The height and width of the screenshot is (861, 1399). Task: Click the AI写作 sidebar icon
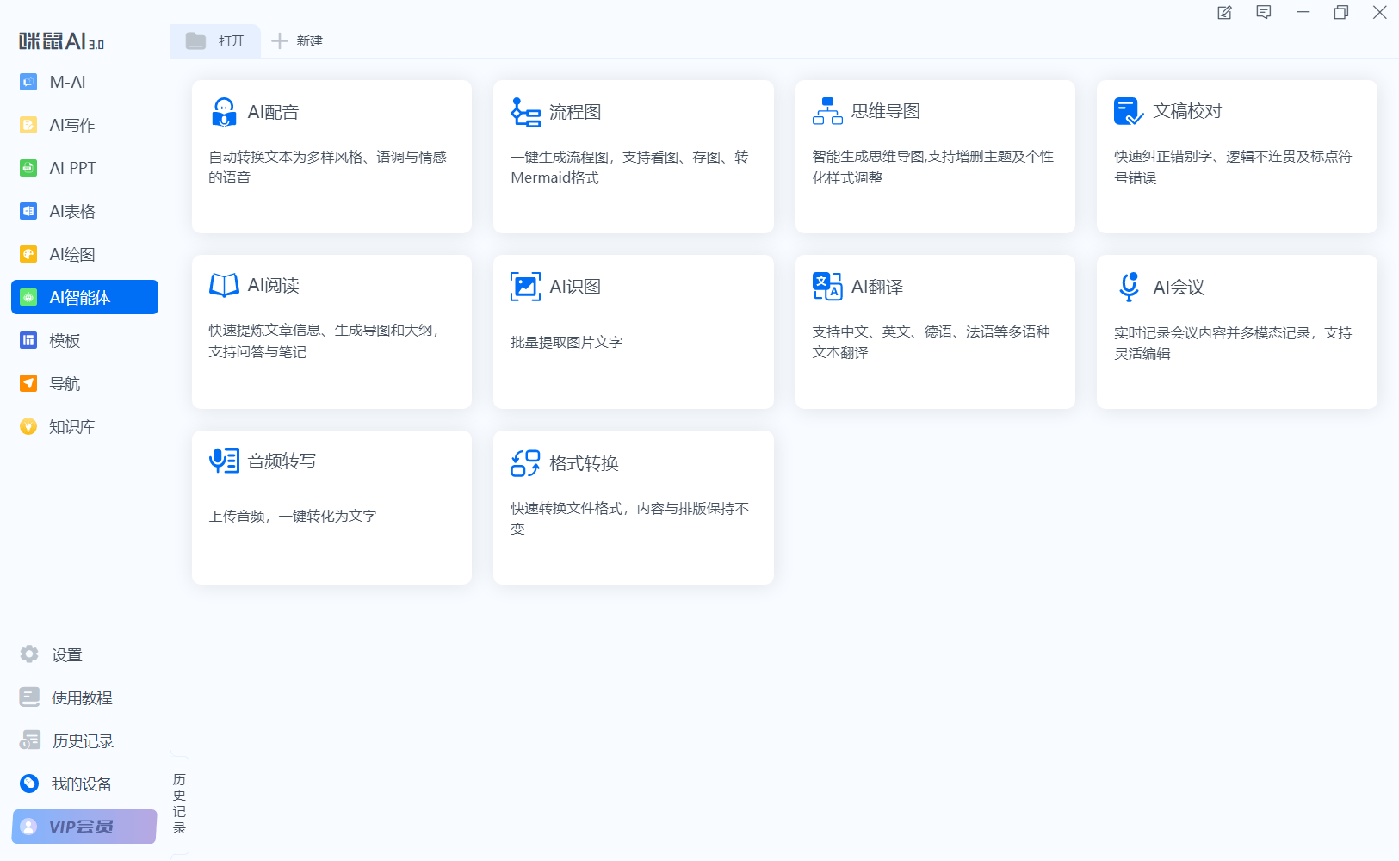[x=28, y=125]
